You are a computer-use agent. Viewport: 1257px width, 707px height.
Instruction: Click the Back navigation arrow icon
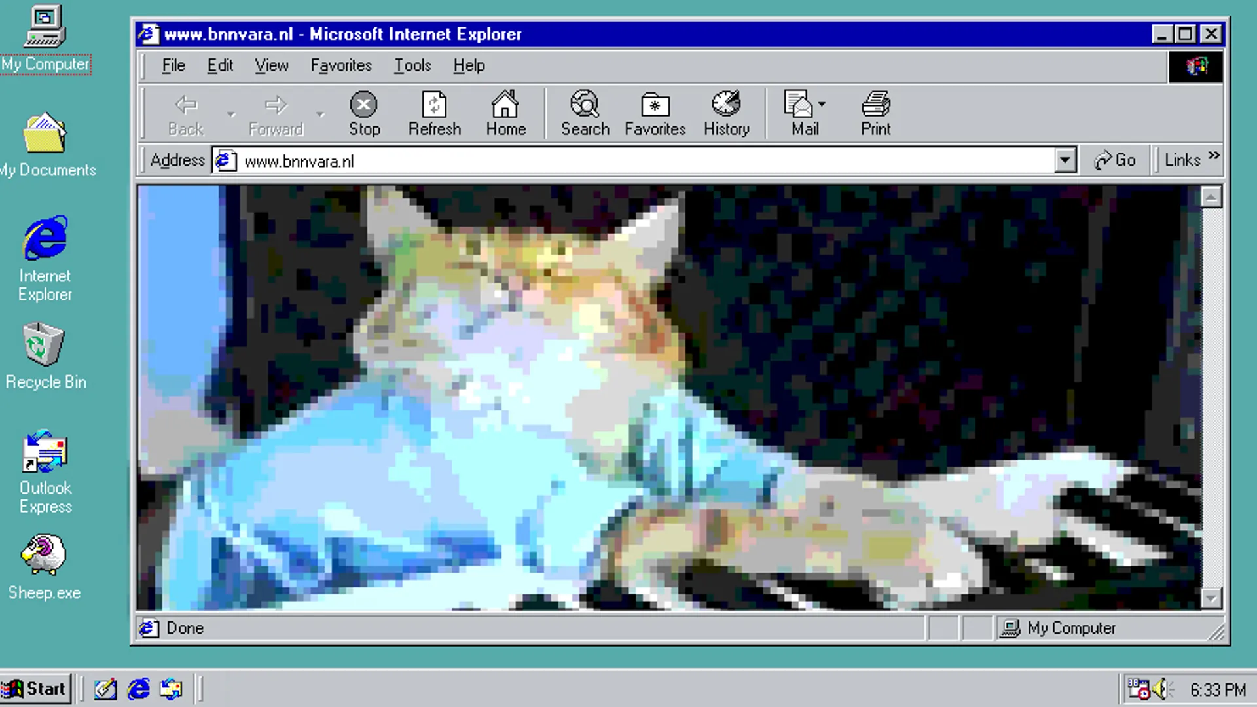coord(186,105)
